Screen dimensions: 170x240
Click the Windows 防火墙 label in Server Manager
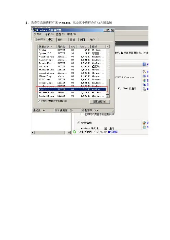[90, 129]
